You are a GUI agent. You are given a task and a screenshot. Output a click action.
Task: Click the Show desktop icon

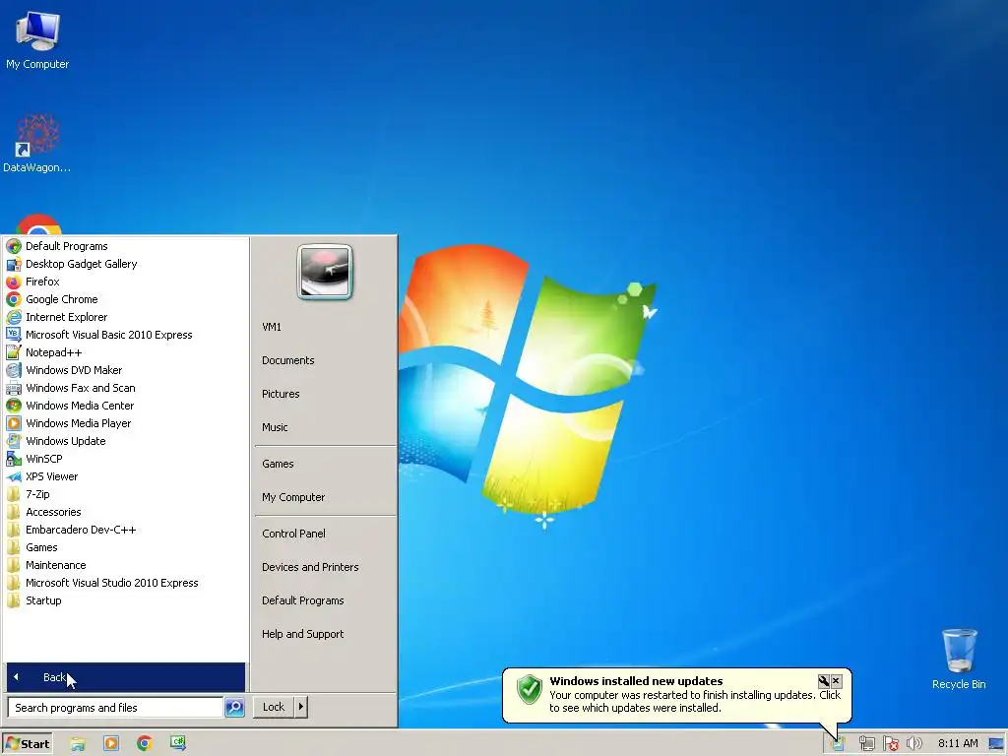point(996,744)
